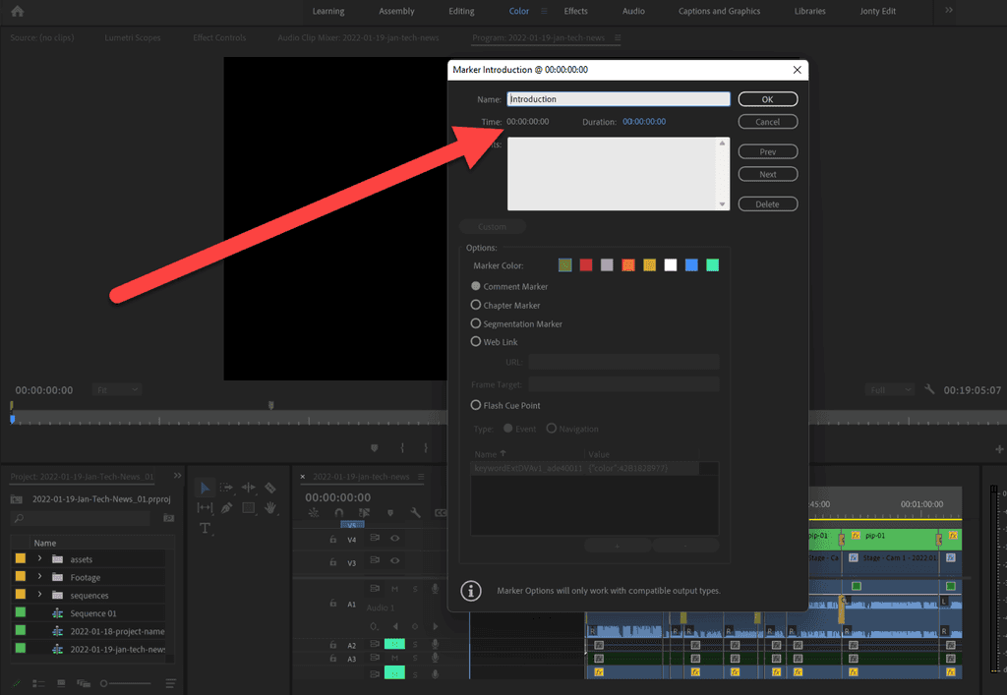This screenshot has width=1007, height=695.
Task: Click the marker Name input field
Action: [x=619, y=99]
